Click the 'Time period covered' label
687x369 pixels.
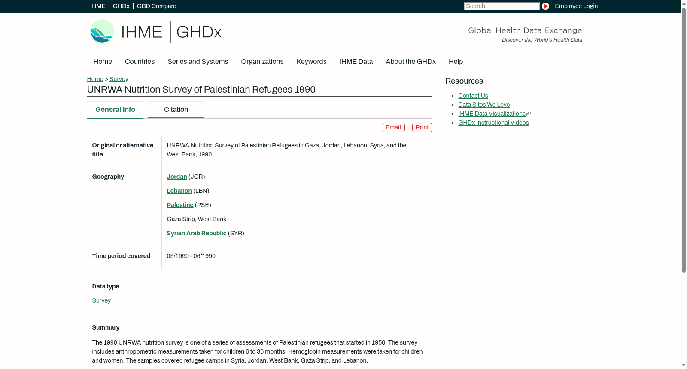coord(121,256)
